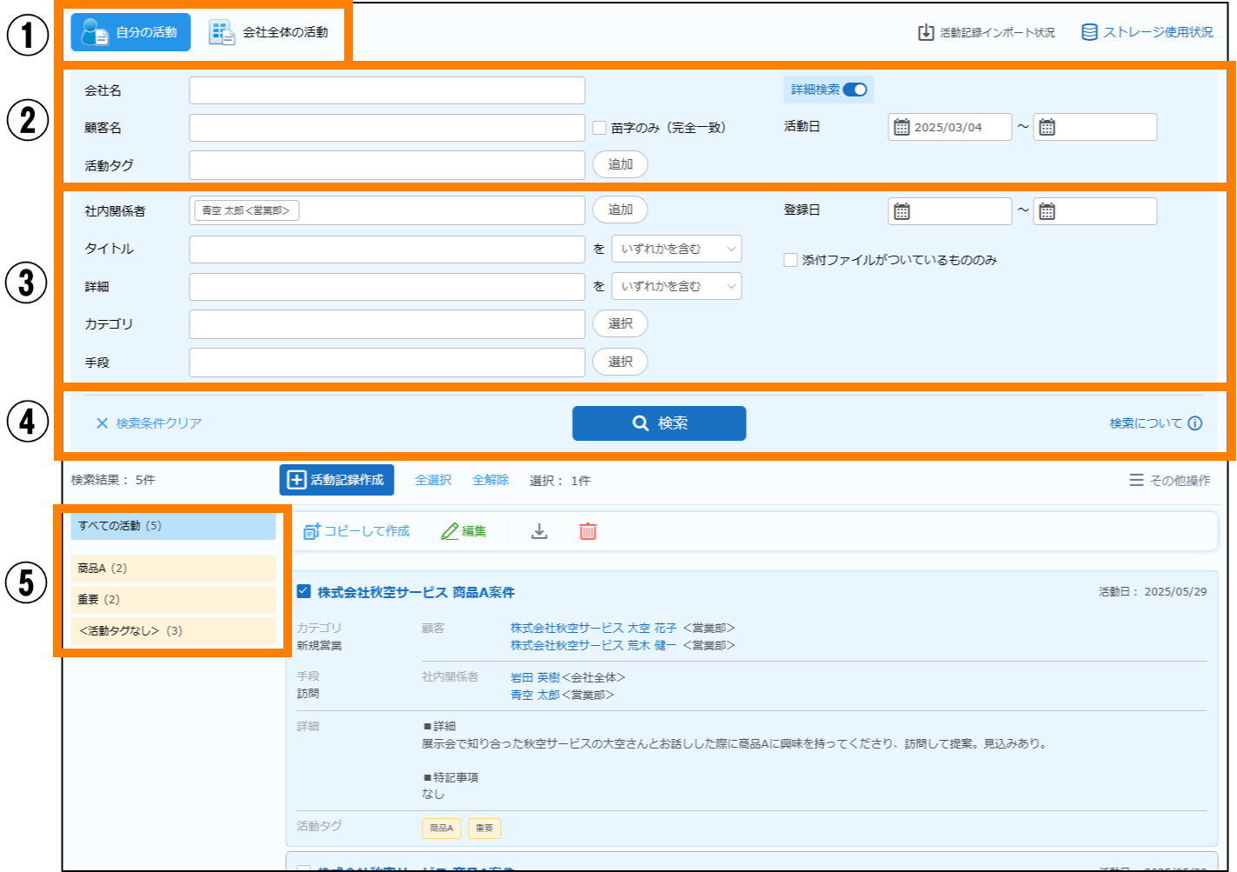Expand the title match condition dropdown
Viewport: 1237px width, 872px height.
(676, 249)
